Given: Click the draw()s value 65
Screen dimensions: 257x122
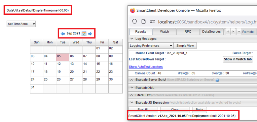Looking at the screenshot, I should (193, 73).
